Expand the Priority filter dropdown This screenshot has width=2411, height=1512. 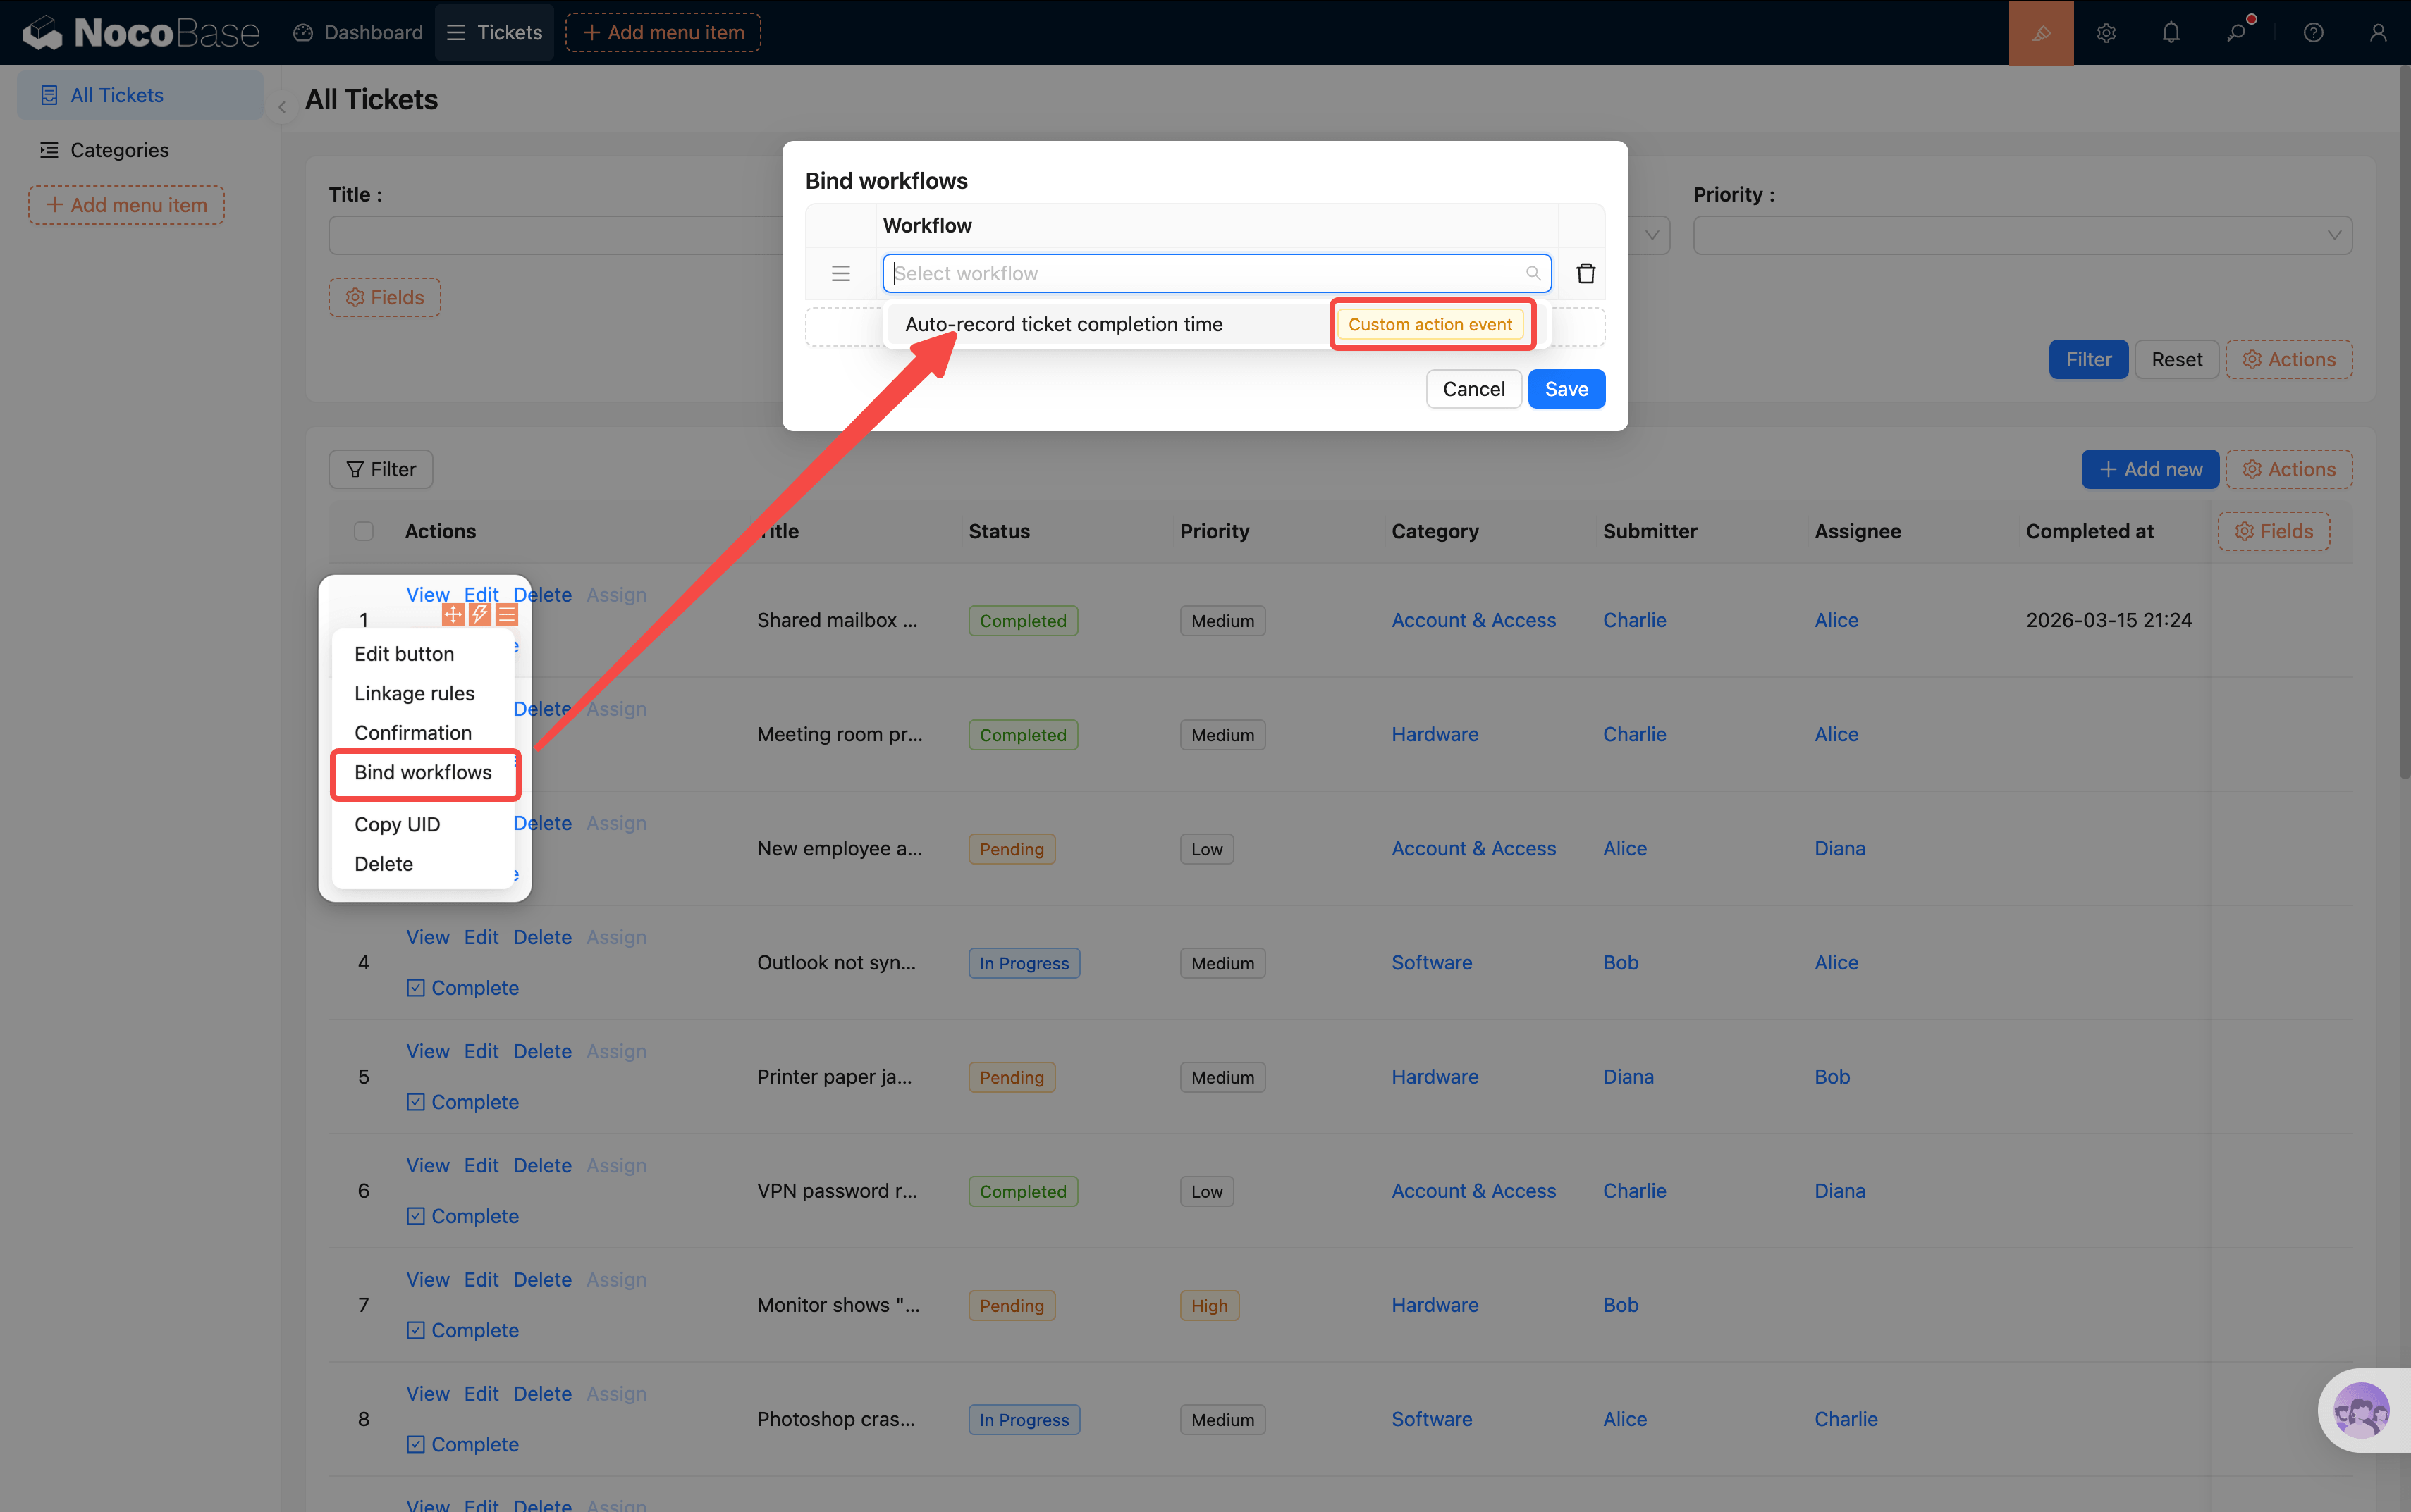coord(2021,235)
